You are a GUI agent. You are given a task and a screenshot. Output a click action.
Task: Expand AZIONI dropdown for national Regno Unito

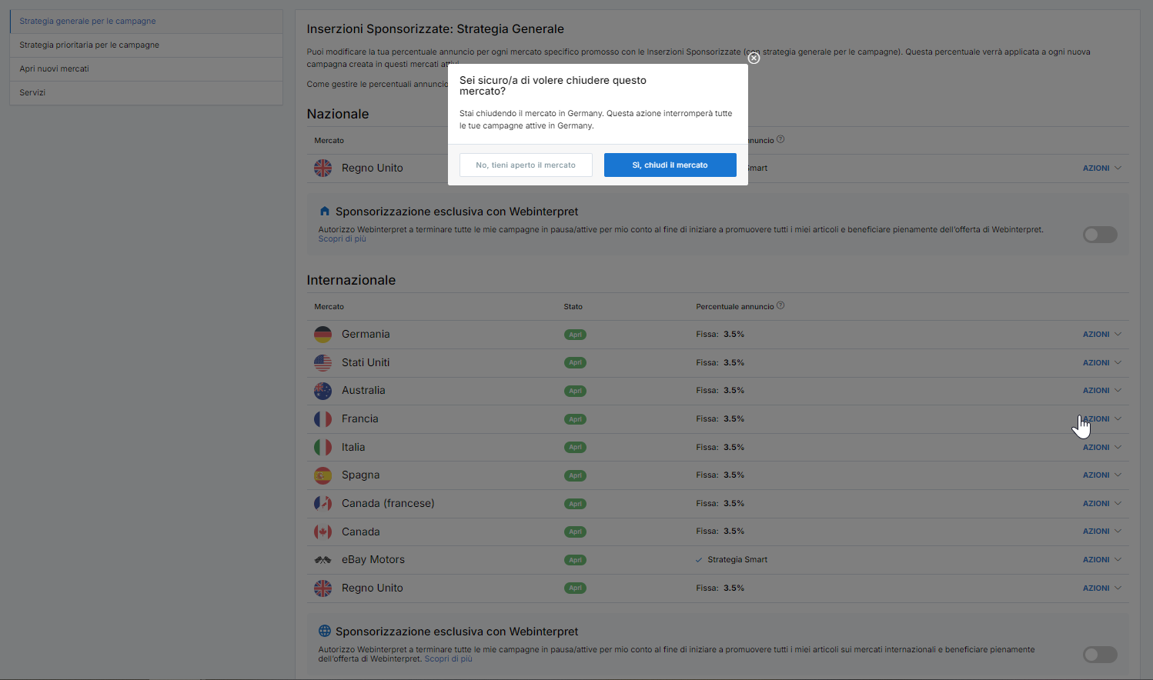tap(1101, 168)
